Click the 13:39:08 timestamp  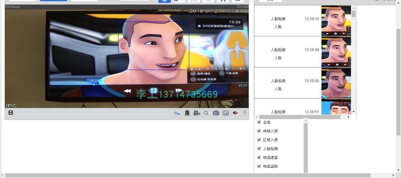coord(312,50)
